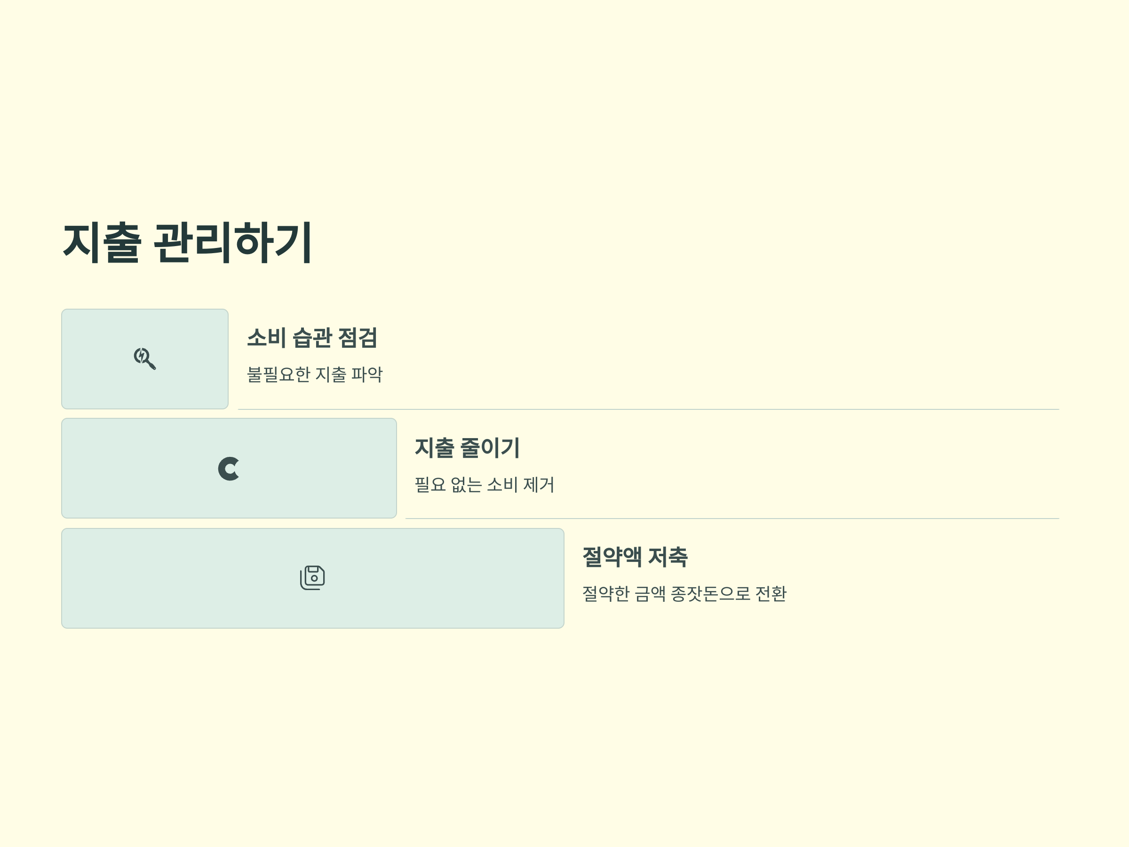Viewport: 1129px width, 847px height.
Task: Click the divider line under '불필요한 지출 파악'
Action: pos(649,409)
